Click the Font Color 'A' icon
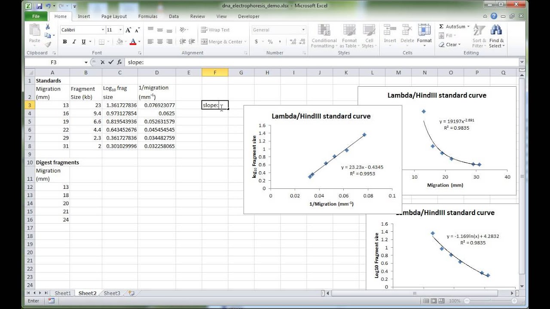 (x=133, y=42)
